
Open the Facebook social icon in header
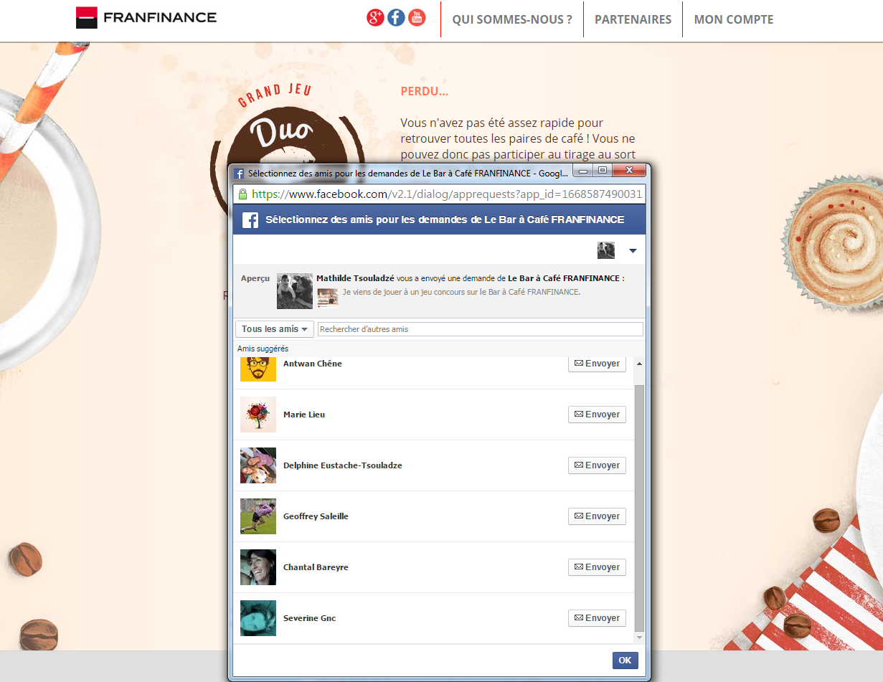[396, 18]
